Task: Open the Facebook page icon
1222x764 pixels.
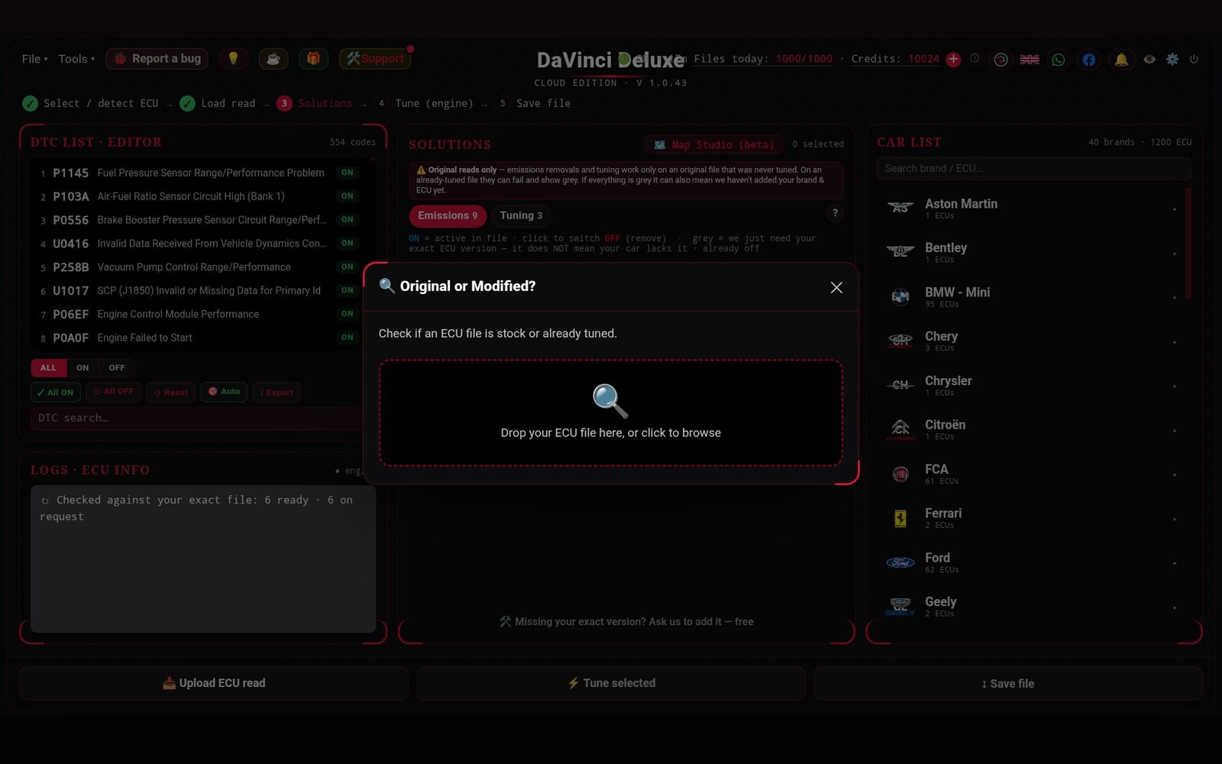Action: 1088,60
